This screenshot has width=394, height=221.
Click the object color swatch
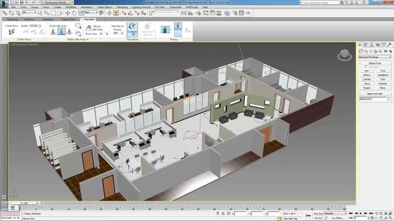[389, 99]
